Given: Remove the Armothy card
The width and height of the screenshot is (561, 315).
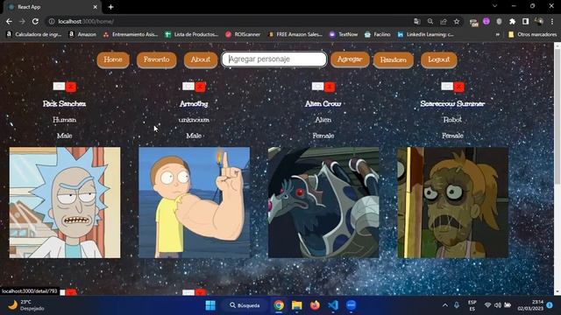Looking at the screenshot, I should point(201,87).
